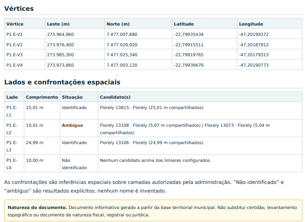Select northing value 7.477.007,680
305x222 pixels.
tap(122, 34)
